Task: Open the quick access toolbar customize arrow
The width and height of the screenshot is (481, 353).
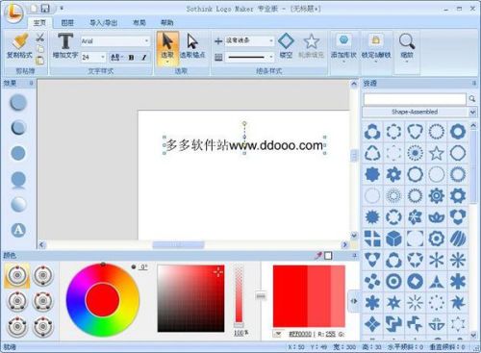Action: pyautogui.click(x=62, y=8)
